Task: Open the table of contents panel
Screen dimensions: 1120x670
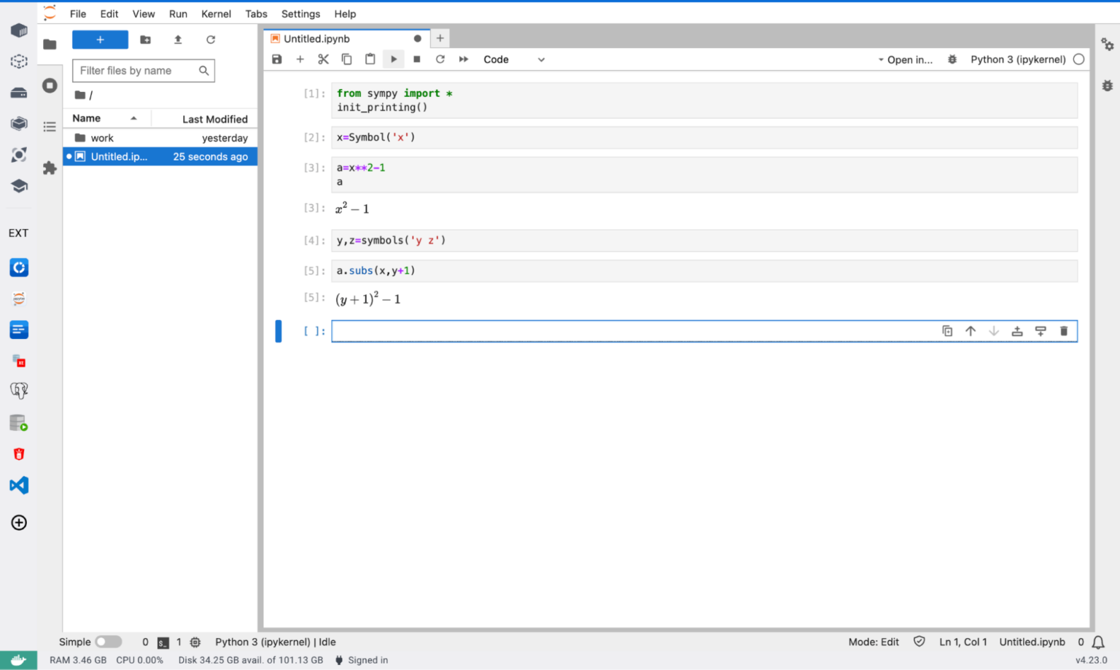Action: click(49, 126)
